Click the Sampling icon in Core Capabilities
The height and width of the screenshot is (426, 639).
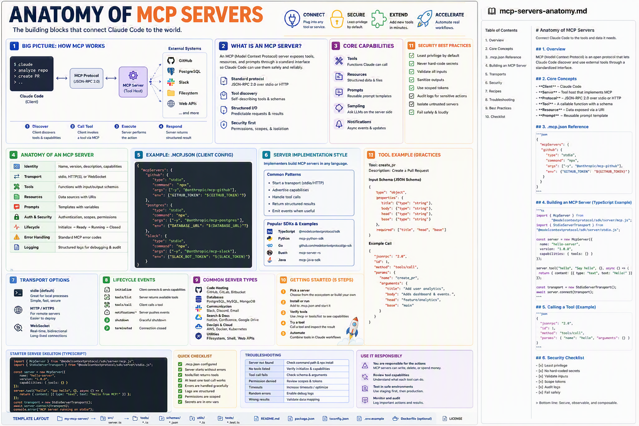[339, 109]
